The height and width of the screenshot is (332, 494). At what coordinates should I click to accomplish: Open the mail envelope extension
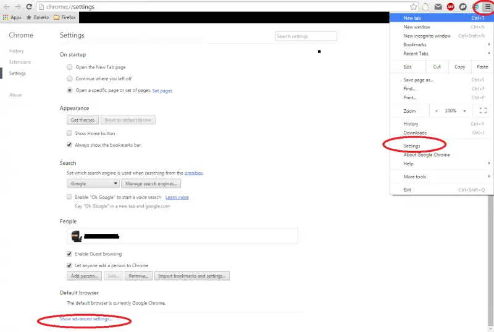point(438,7)
